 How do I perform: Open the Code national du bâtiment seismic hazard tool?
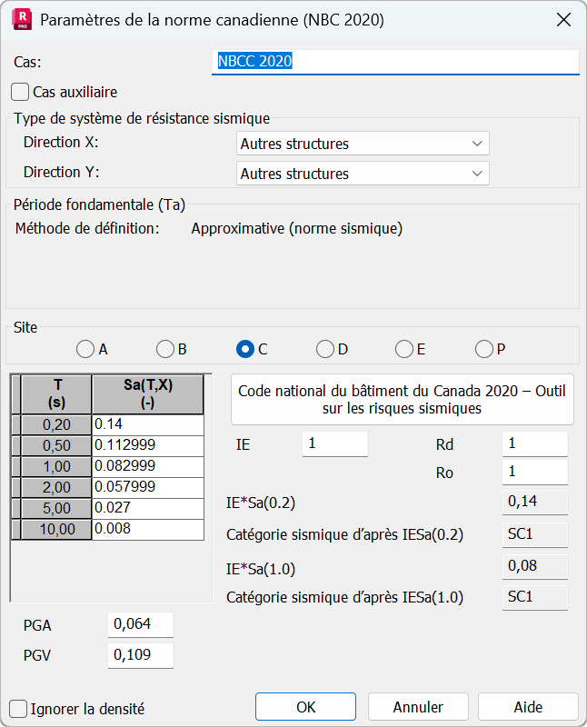click(x=402, y=399)
